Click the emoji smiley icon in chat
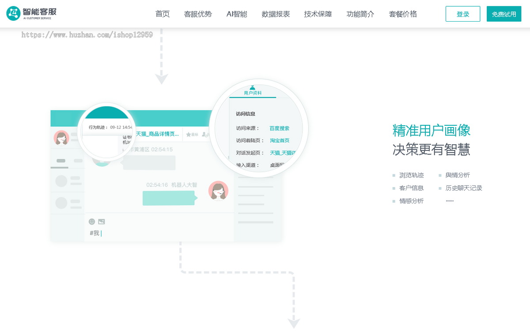The image size is (530, 334). (x=92, y=221)
